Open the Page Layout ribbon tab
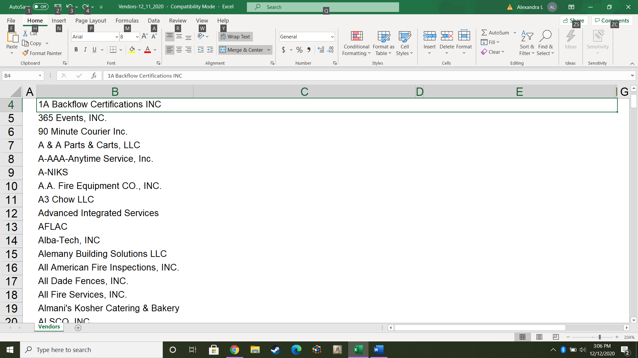 tap(90, 21)
